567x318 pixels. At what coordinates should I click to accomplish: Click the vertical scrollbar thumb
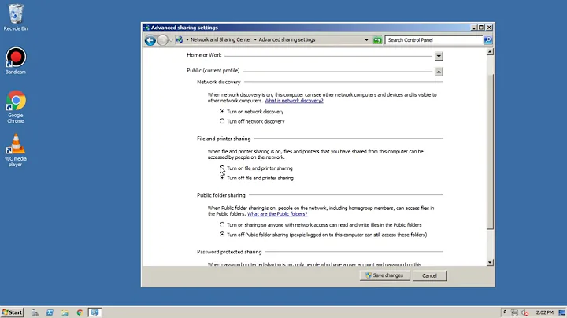[490, 151]
